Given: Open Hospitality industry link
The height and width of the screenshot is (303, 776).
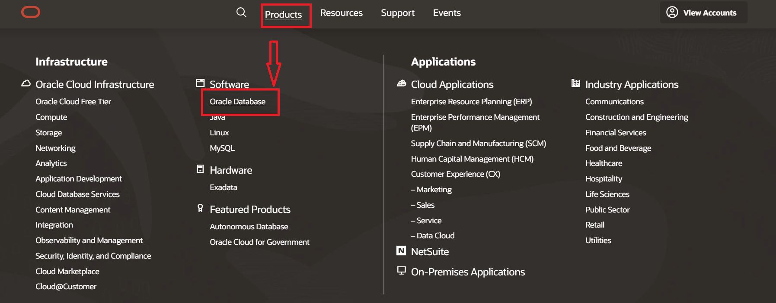Looking at the screenshot, I should point(604,179).
